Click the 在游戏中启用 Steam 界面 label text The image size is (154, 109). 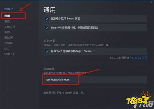tap(65, 19)
